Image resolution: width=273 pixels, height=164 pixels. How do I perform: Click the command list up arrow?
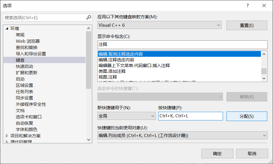264,54
